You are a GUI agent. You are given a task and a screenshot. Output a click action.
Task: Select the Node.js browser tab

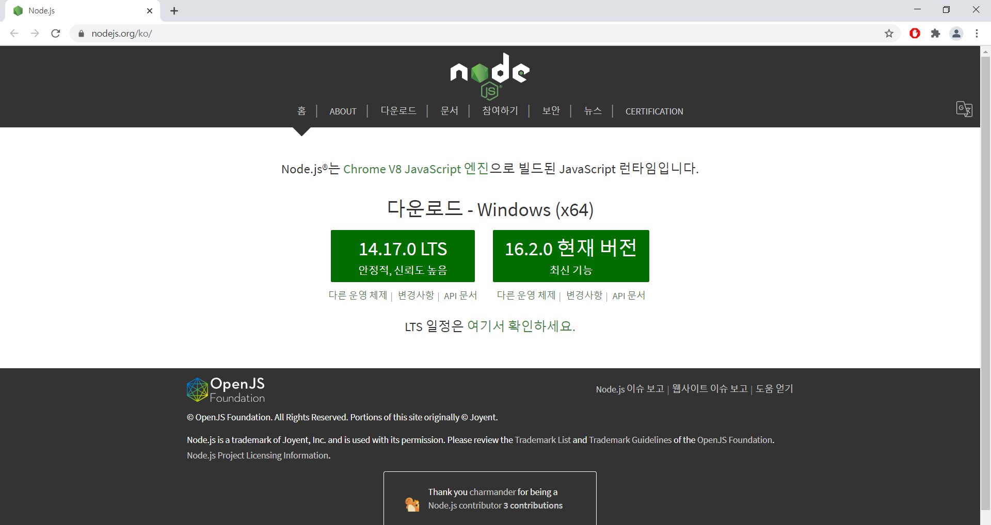tap(83, 11)
